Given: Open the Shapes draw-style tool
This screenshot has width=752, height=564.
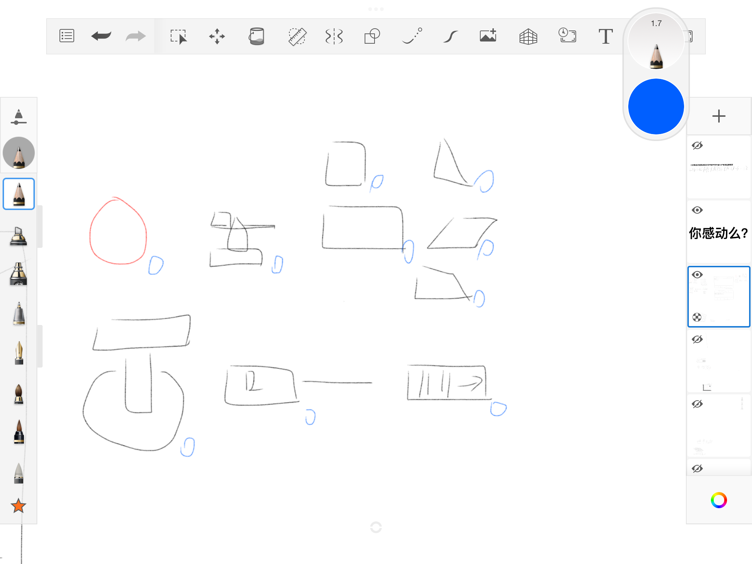Looking at the screenshot, I should [x=372, y=36].
